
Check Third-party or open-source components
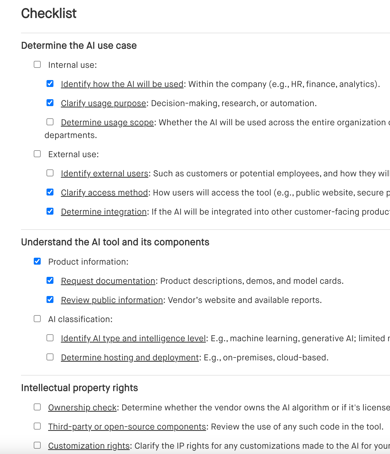pos(37,426)
